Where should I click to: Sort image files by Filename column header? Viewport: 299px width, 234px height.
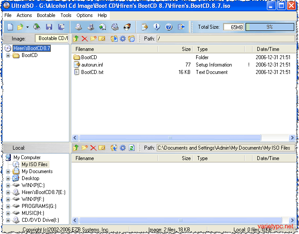115,49
